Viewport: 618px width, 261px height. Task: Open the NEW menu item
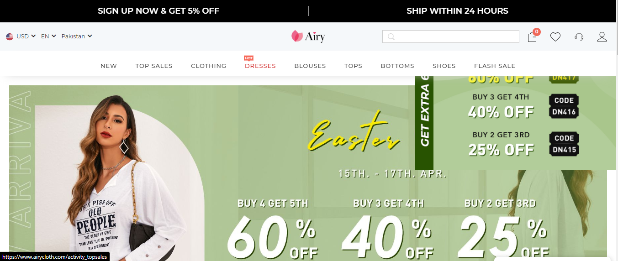click(109, 66)
